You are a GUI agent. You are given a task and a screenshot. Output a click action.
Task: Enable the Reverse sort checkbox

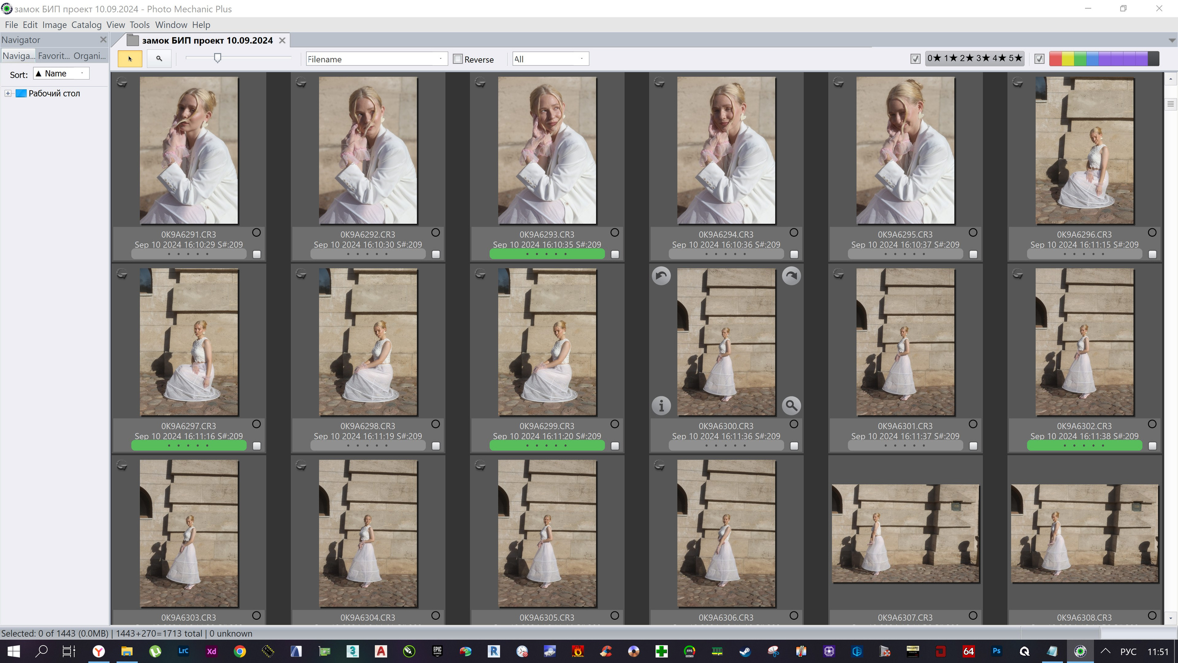[458, 59]
